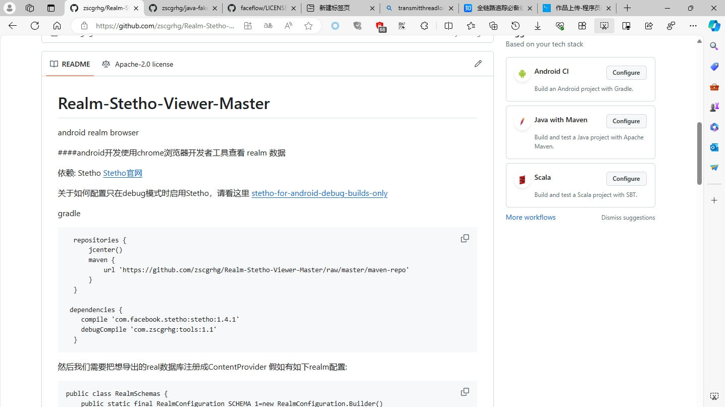
Task: Open share page icon
Action: 649,26
